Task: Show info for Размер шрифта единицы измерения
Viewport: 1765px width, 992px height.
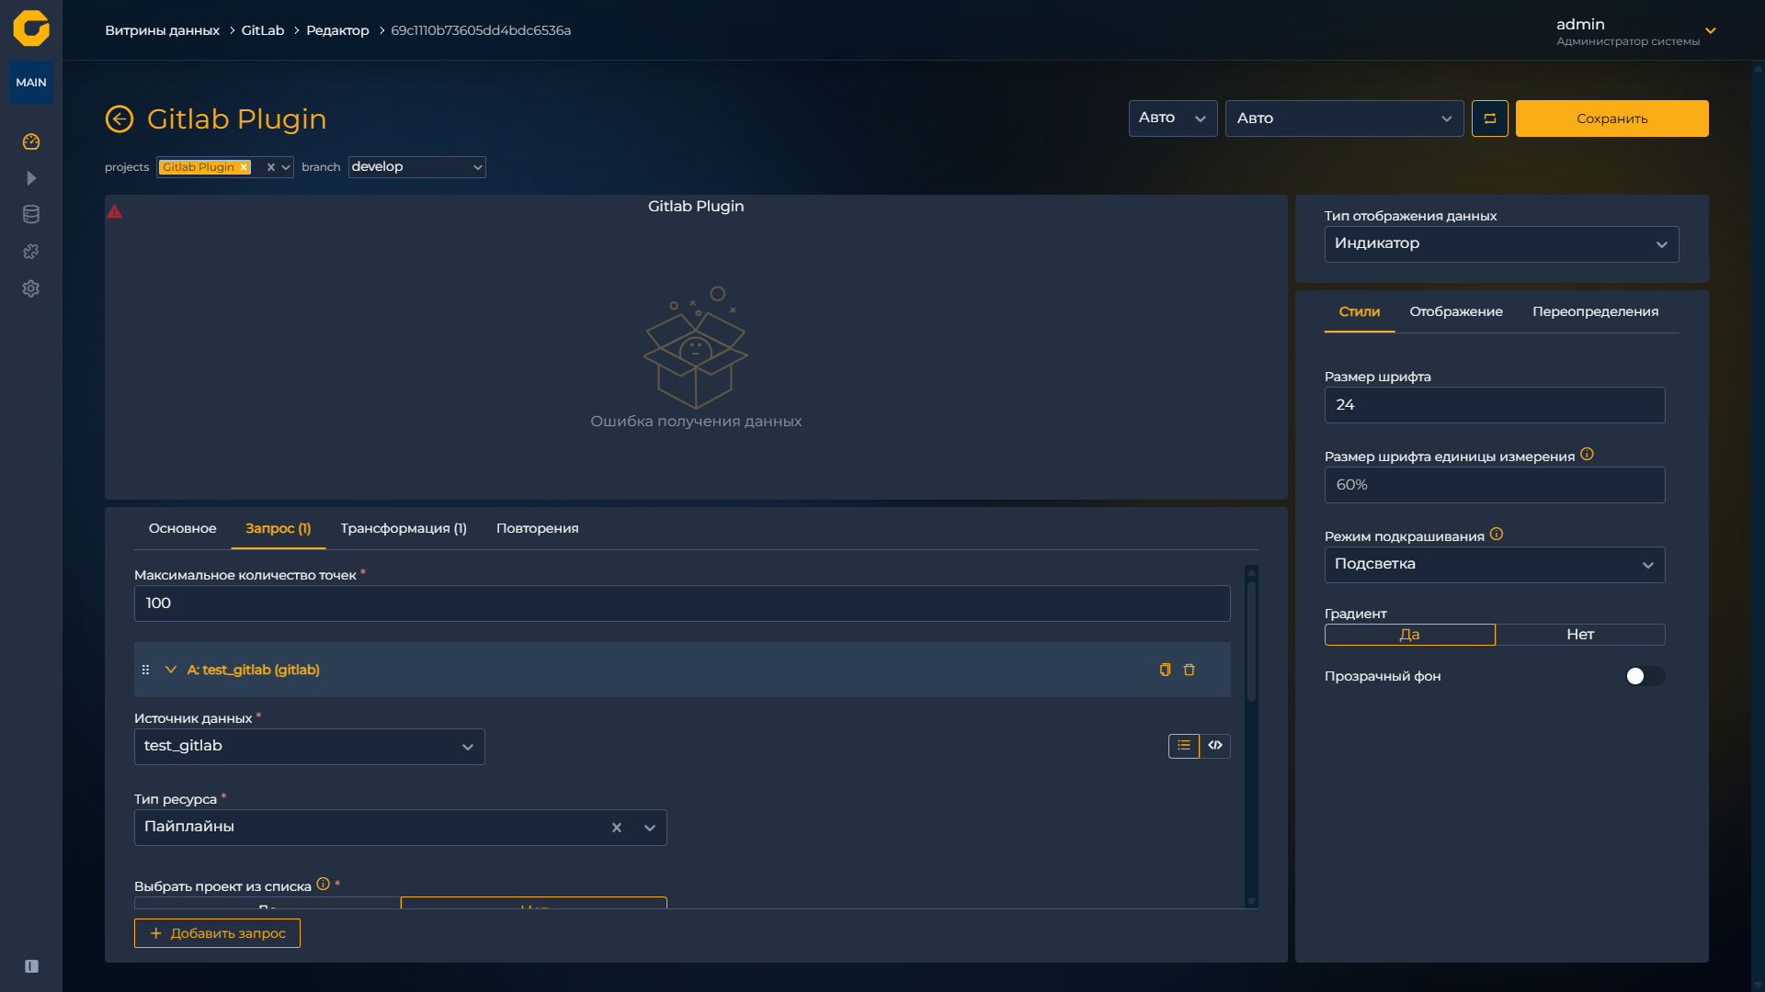Action: (1587, 455)
